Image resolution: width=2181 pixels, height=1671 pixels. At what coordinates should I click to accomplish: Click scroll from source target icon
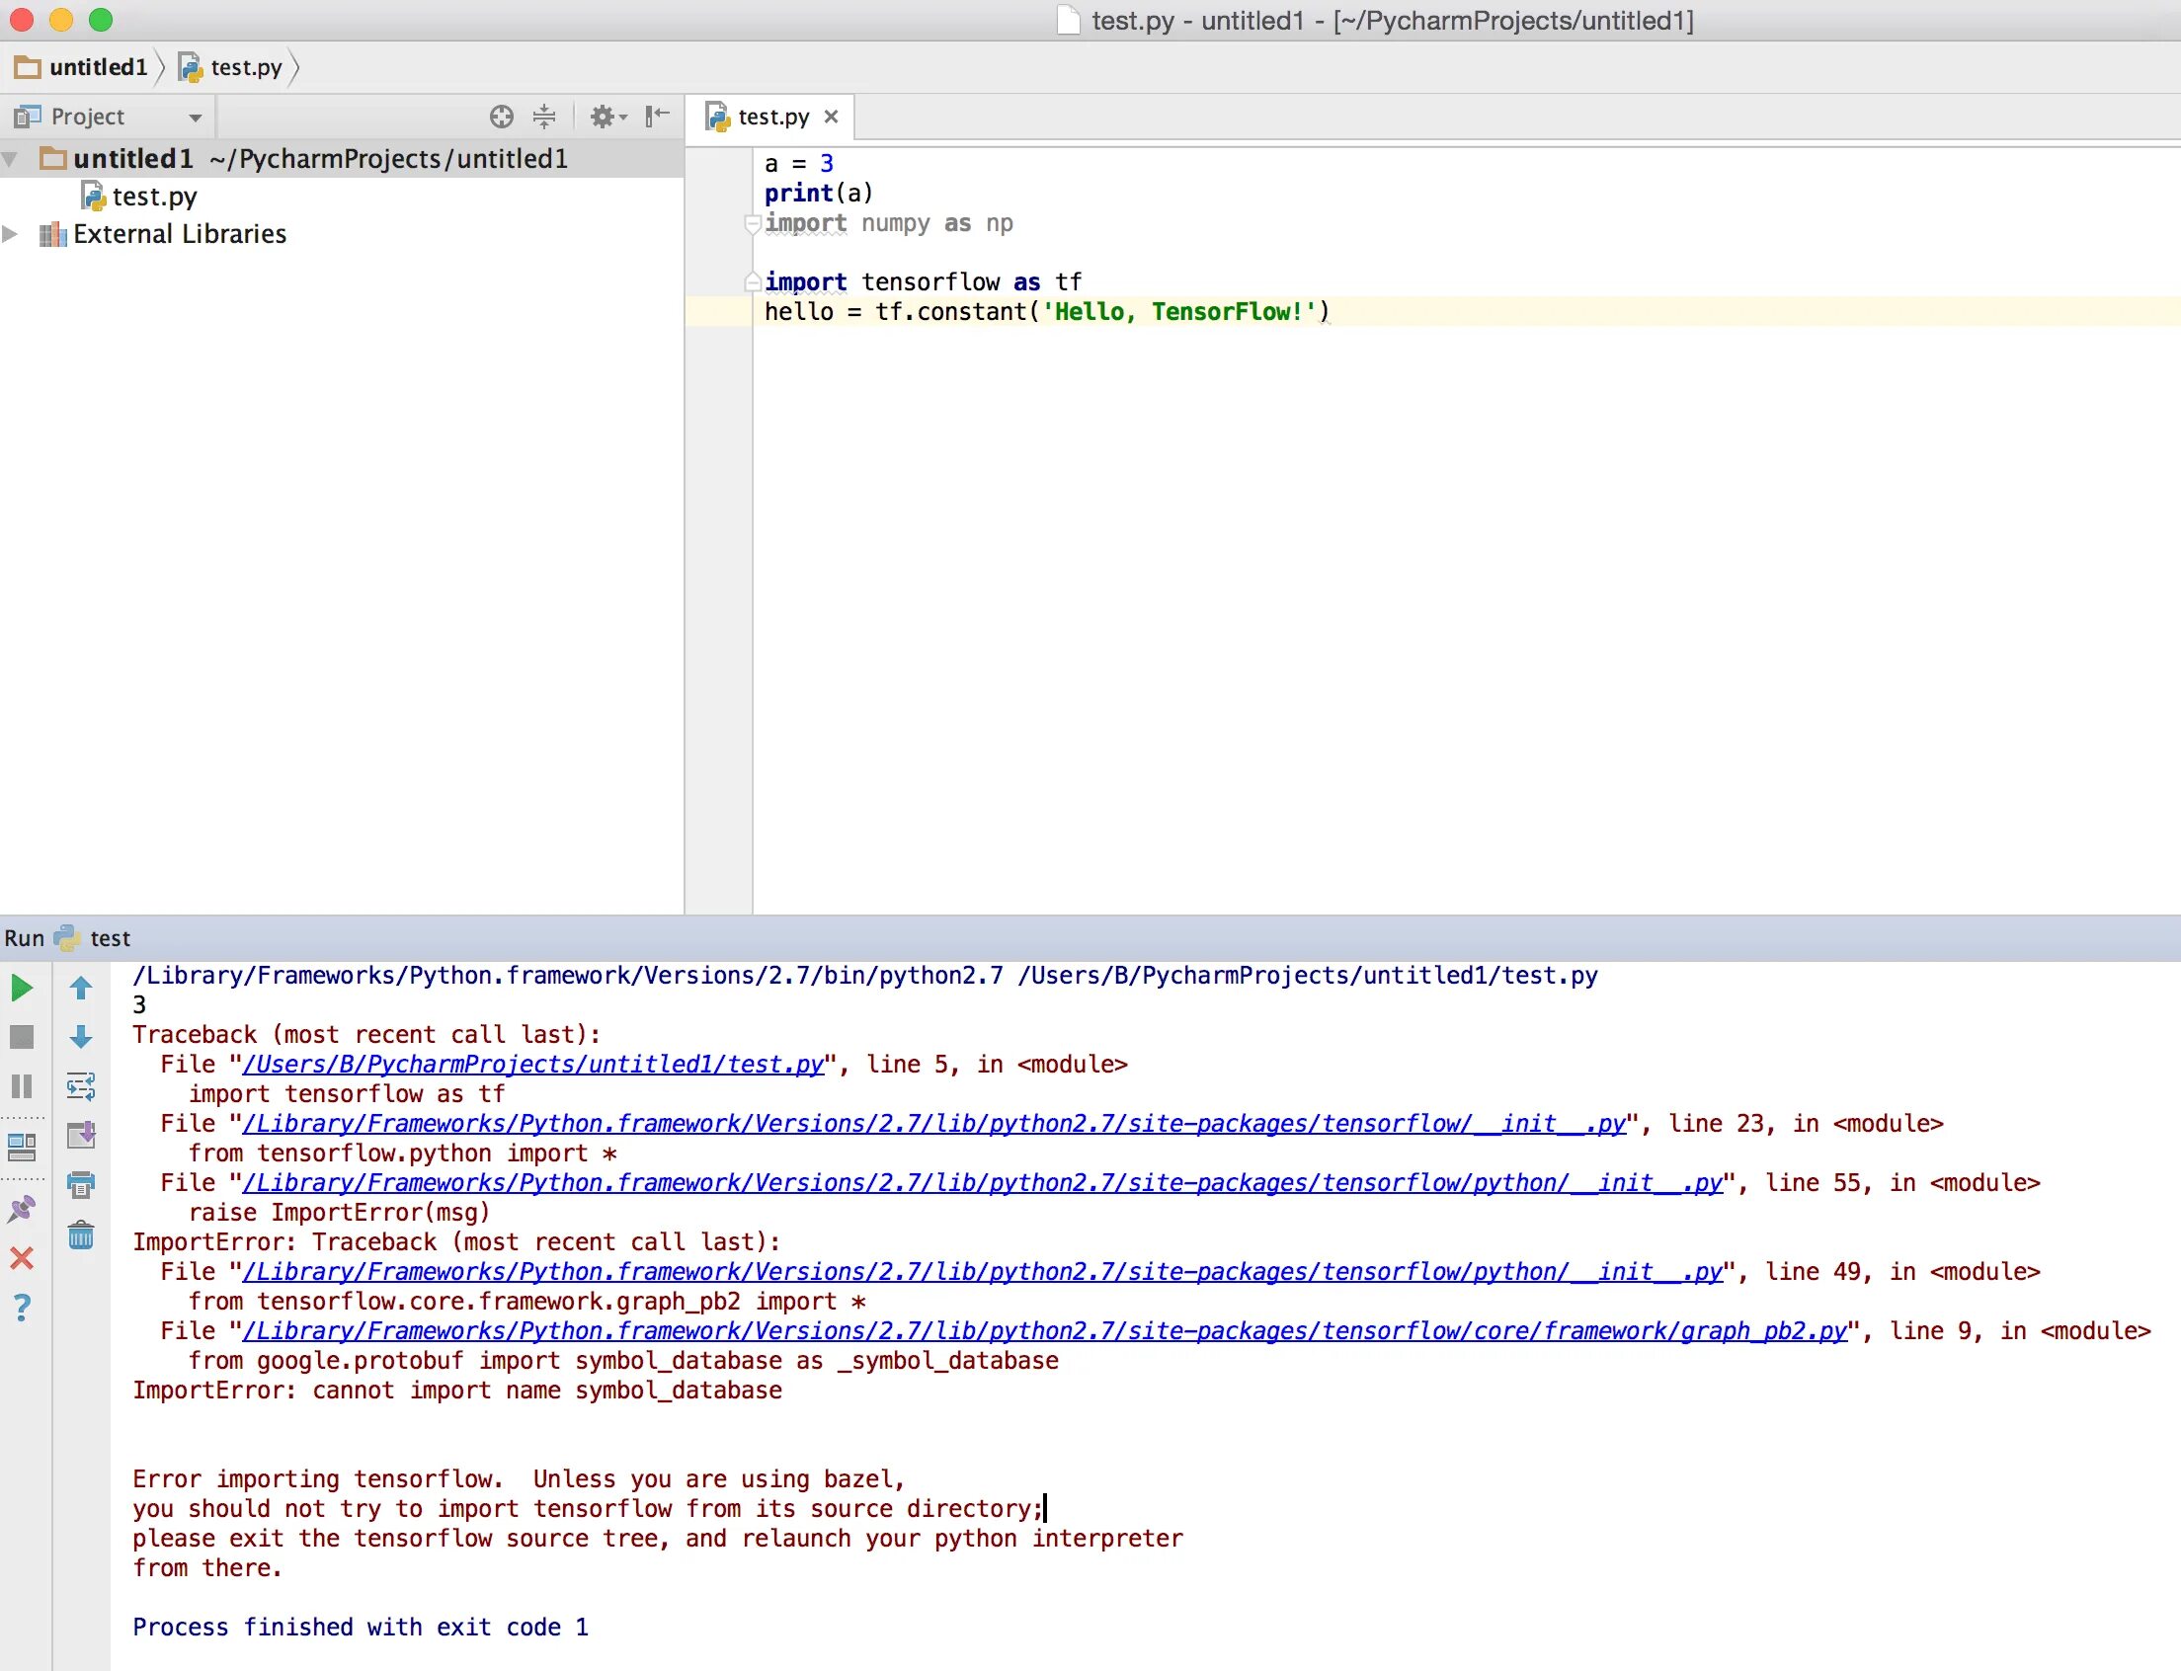click(x=502, y=118)
